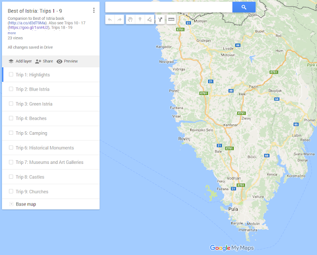The width and height of the screenshot is (317, 255).
Task: Click the Pazin label on map
Action: pyautogui.click(x=253, y=87)
